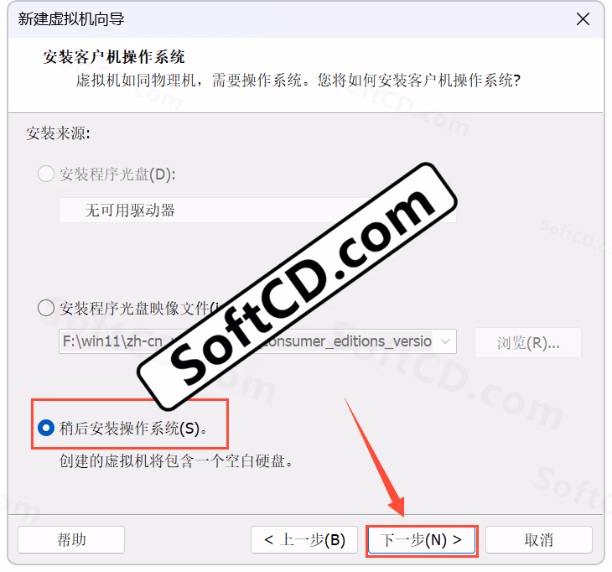This screenshot has width=612, height=572.
Task: Open the 无可用驱动器 drive dropdown
Action: pyautogui.click(x=257, y=210)
